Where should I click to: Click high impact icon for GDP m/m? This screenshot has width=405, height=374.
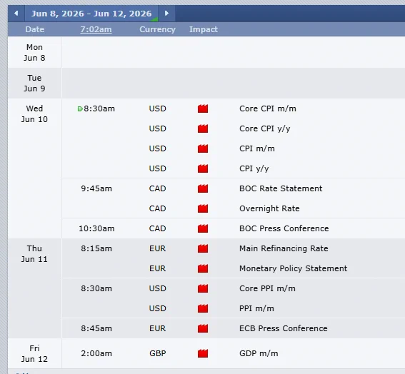pos(203,353)
